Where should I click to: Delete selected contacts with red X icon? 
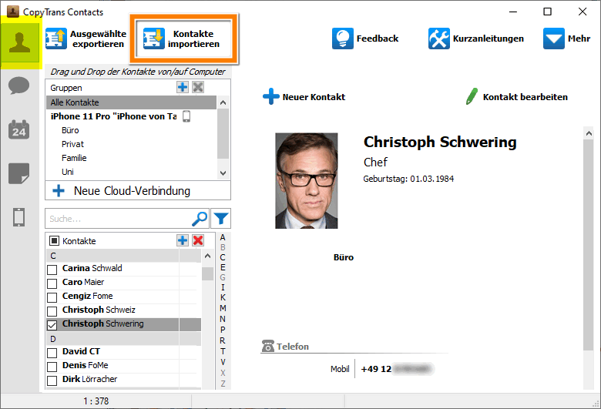tap(198, 240)
